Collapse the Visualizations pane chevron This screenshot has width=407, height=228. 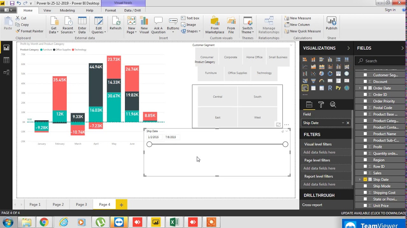point(348,48)
